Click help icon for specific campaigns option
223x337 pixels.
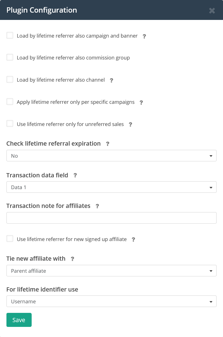(x=141, y=102)
